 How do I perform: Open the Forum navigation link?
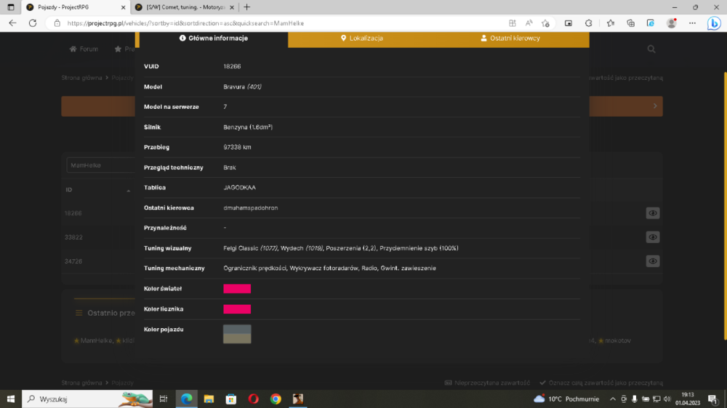click(84, 49)
